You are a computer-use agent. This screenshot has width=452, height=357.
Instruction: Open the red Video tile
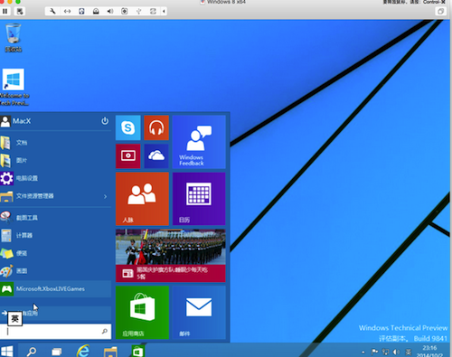128,156
